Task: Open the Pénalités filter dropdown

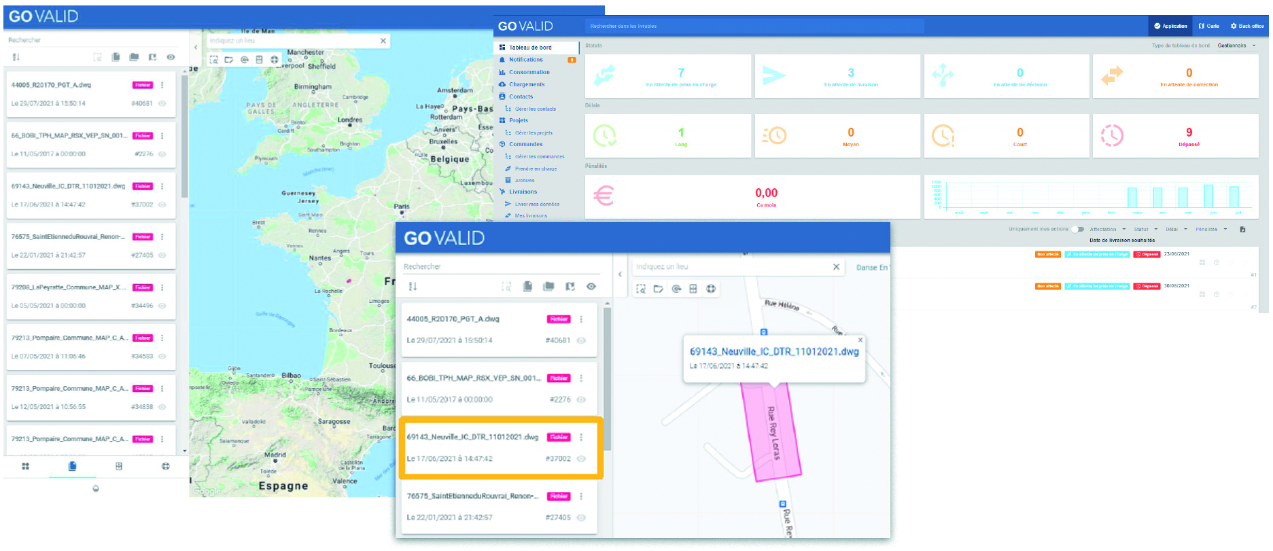Action: [1211, 230]
